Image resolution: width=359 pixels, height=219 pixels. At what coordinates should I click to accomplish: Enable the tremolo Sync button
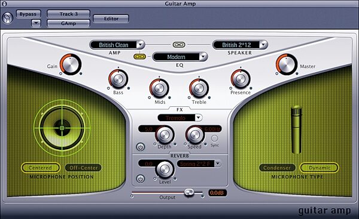(215, 138)
